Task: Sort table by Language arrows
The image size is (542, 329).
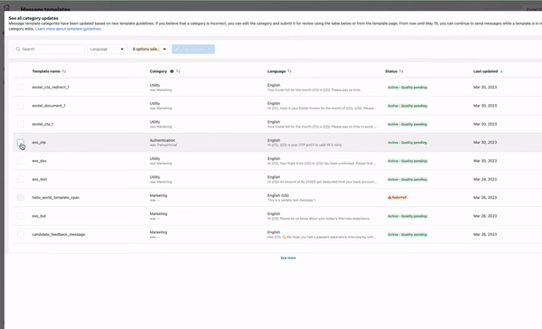Action: pyautogui.click(x=289, y=71)
